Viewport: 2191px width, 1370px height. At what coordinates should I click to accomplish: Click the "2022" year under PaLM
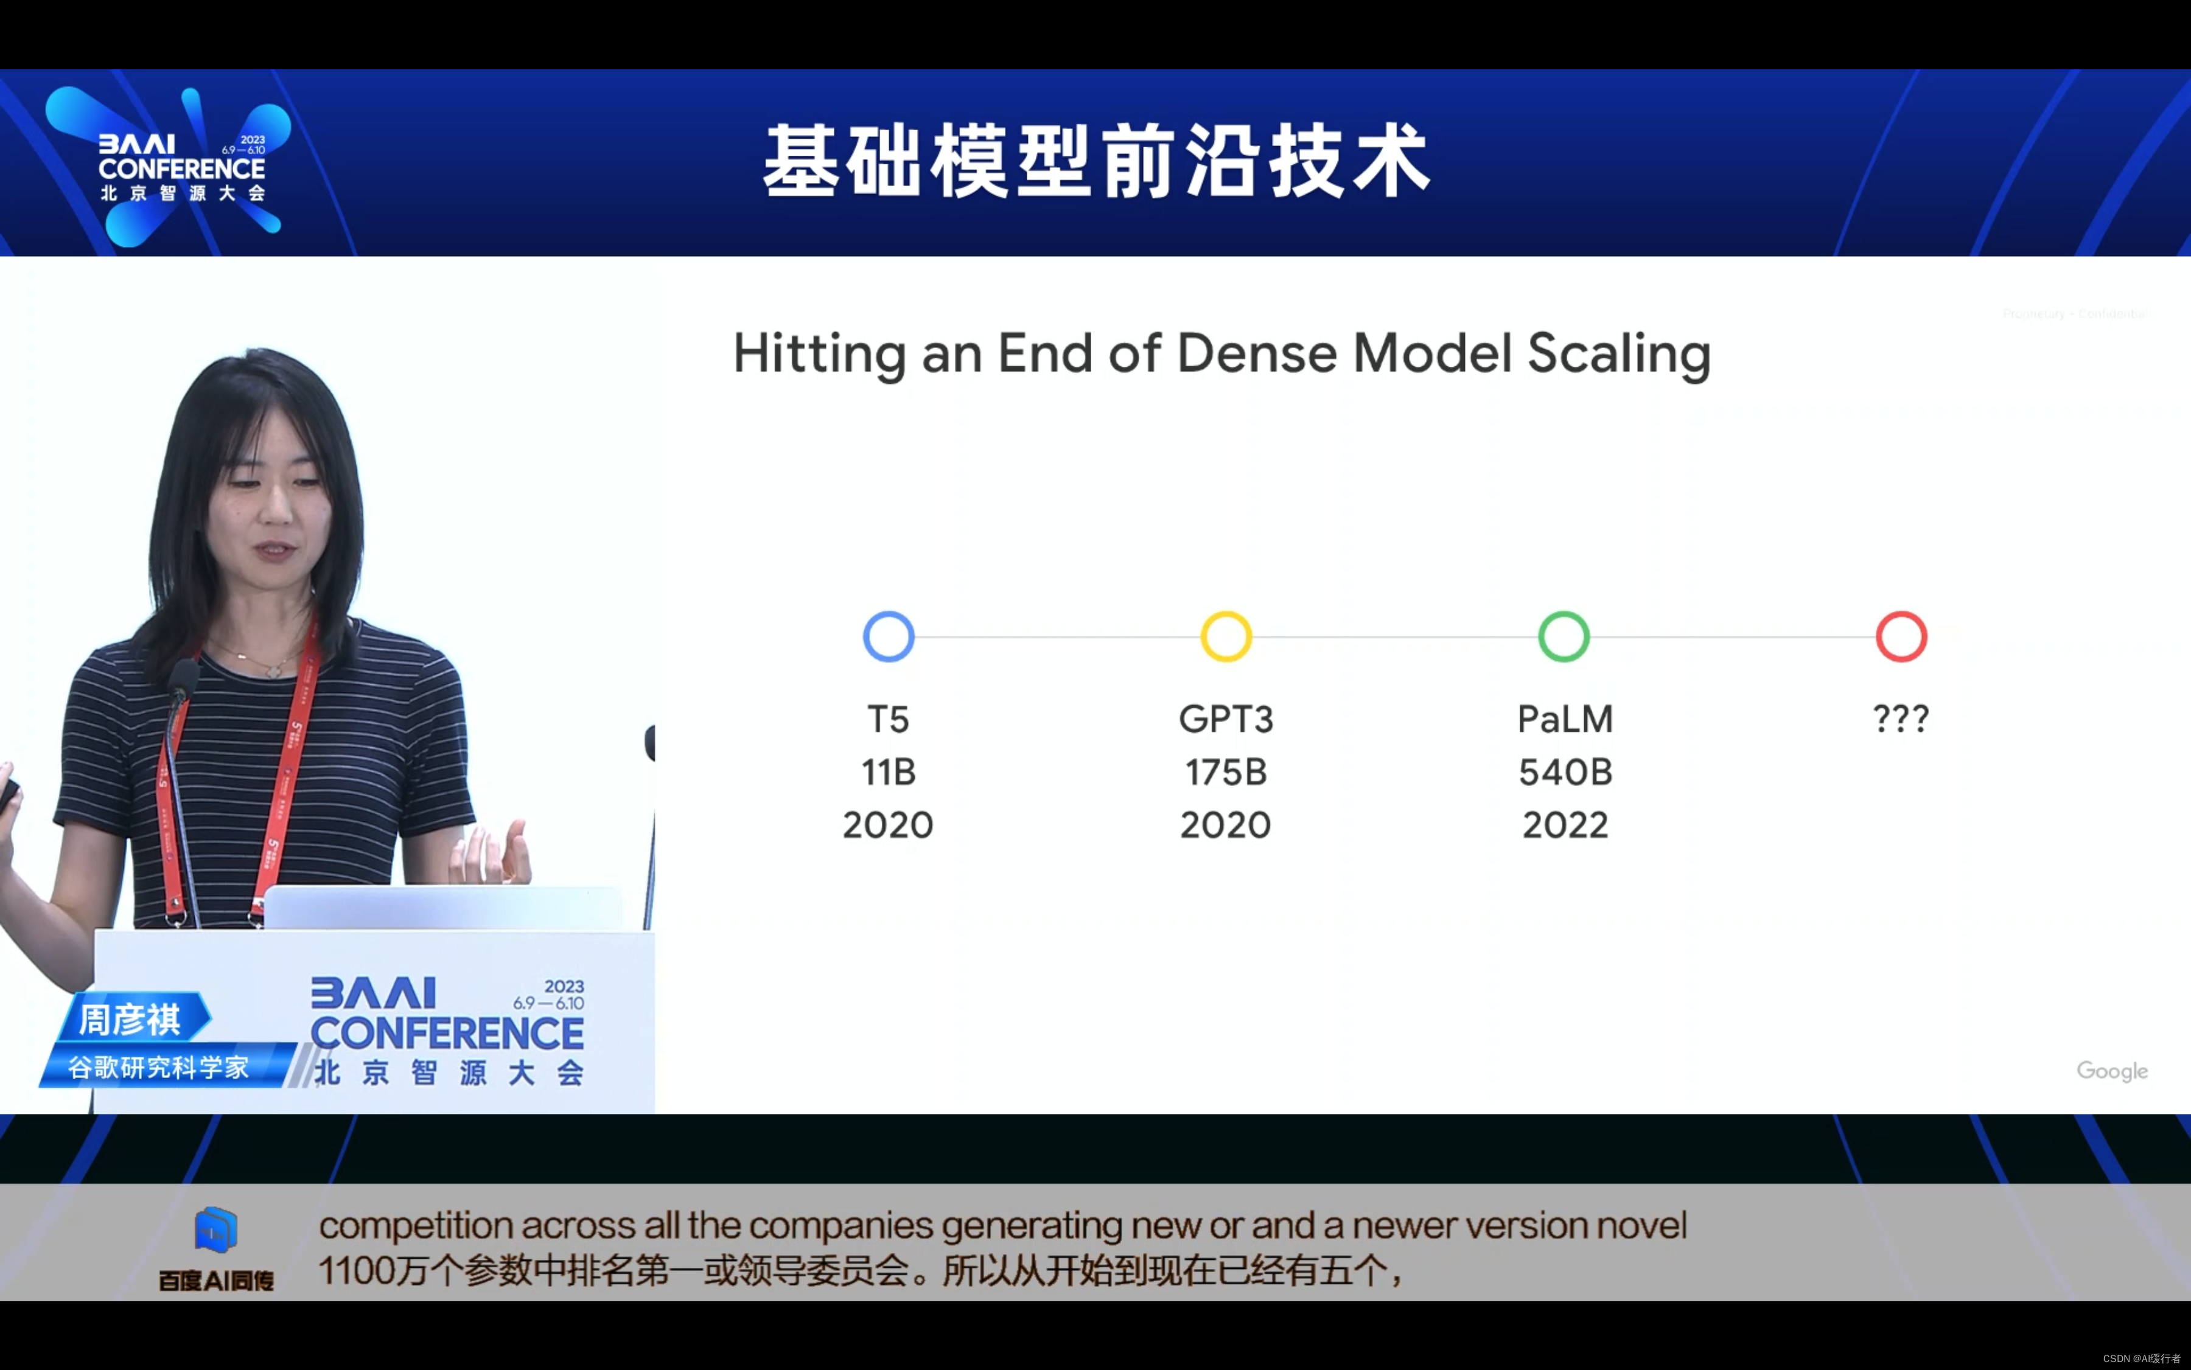1565,826
